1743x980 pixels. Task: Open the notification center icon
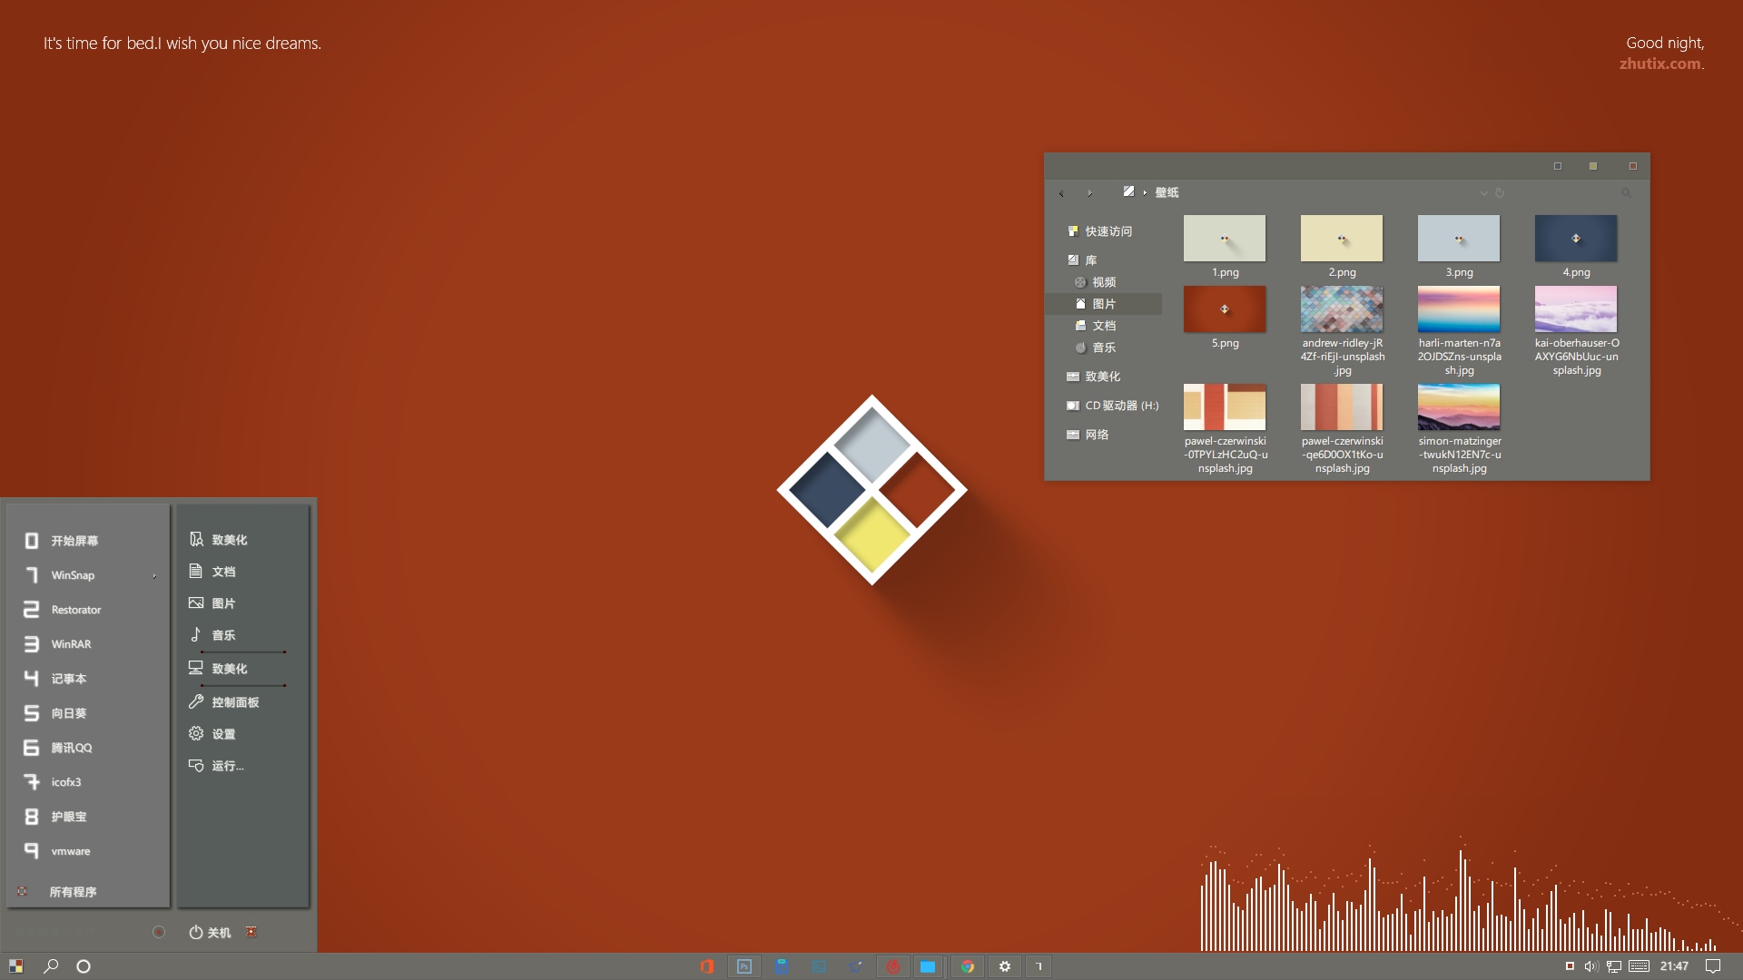pyautogui.click(x=1713, y=966)
